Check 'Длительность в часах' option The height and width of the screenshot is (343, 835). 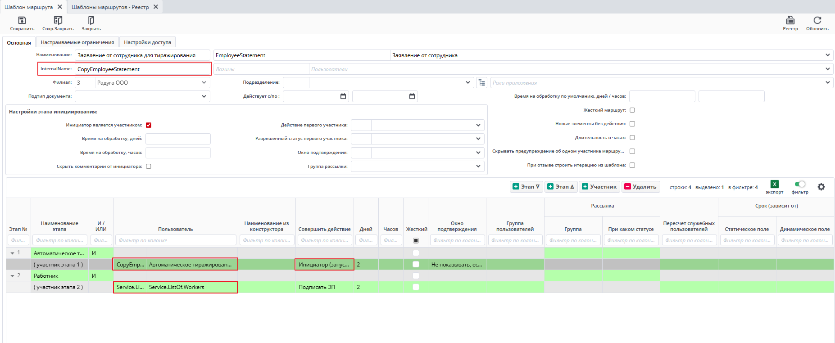click(632, 138)
